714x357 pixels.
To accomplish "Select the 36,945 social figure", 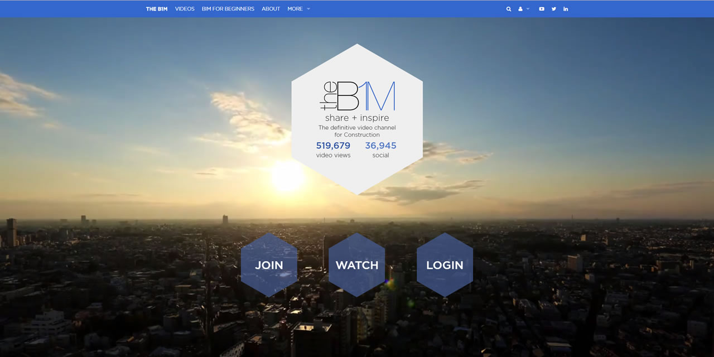I will (381, 146).
